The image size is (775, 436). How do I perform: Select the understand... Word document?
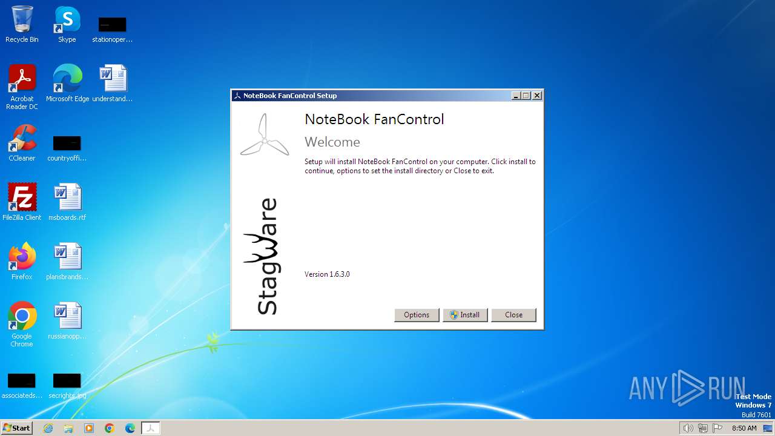(x=112, y=83)
